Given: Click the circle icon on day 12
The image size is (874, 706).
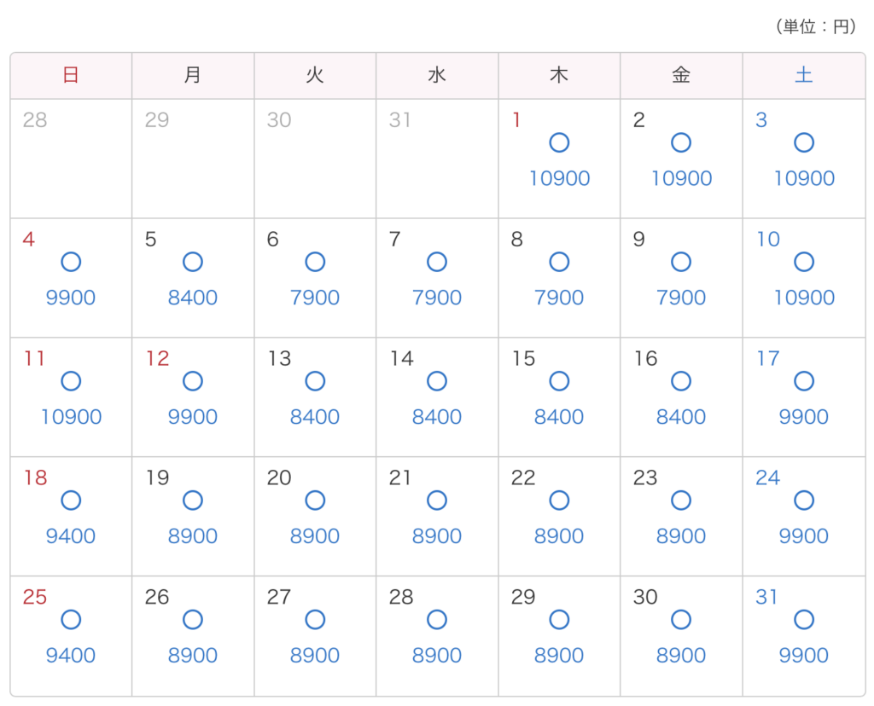Looking at the screenshot, I should [193, 381].
